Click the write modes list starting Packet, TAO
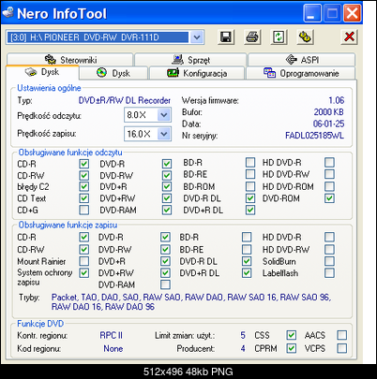The width and height of the screenshot is (377, 379). coord(191,302)
